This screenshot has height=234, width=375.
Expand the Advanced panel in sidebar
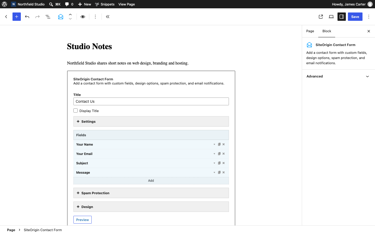point(338,76)
